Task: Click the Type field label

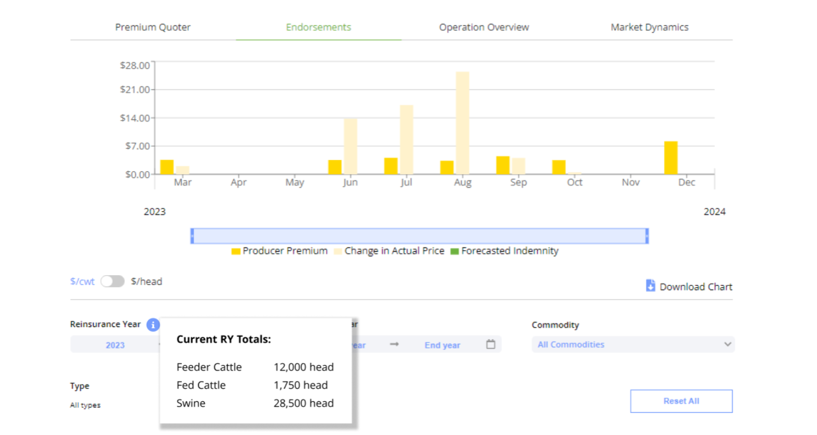Action: (x=80, y=386)
